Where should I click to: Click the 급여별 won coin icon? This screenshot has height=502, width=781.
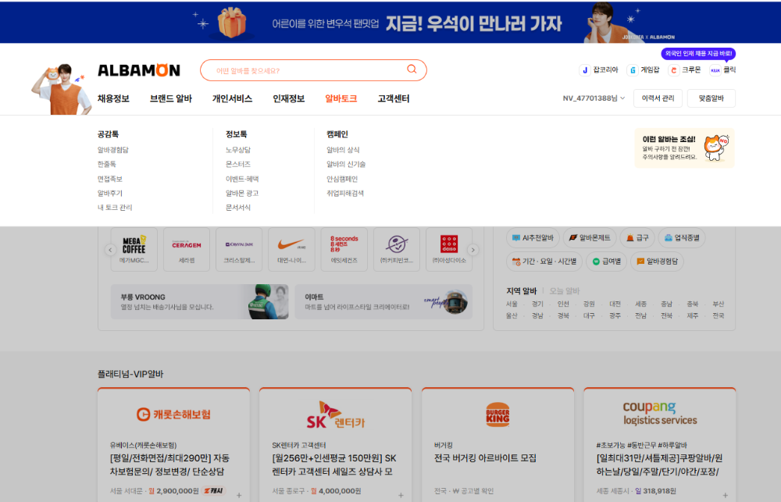[596, 262]
